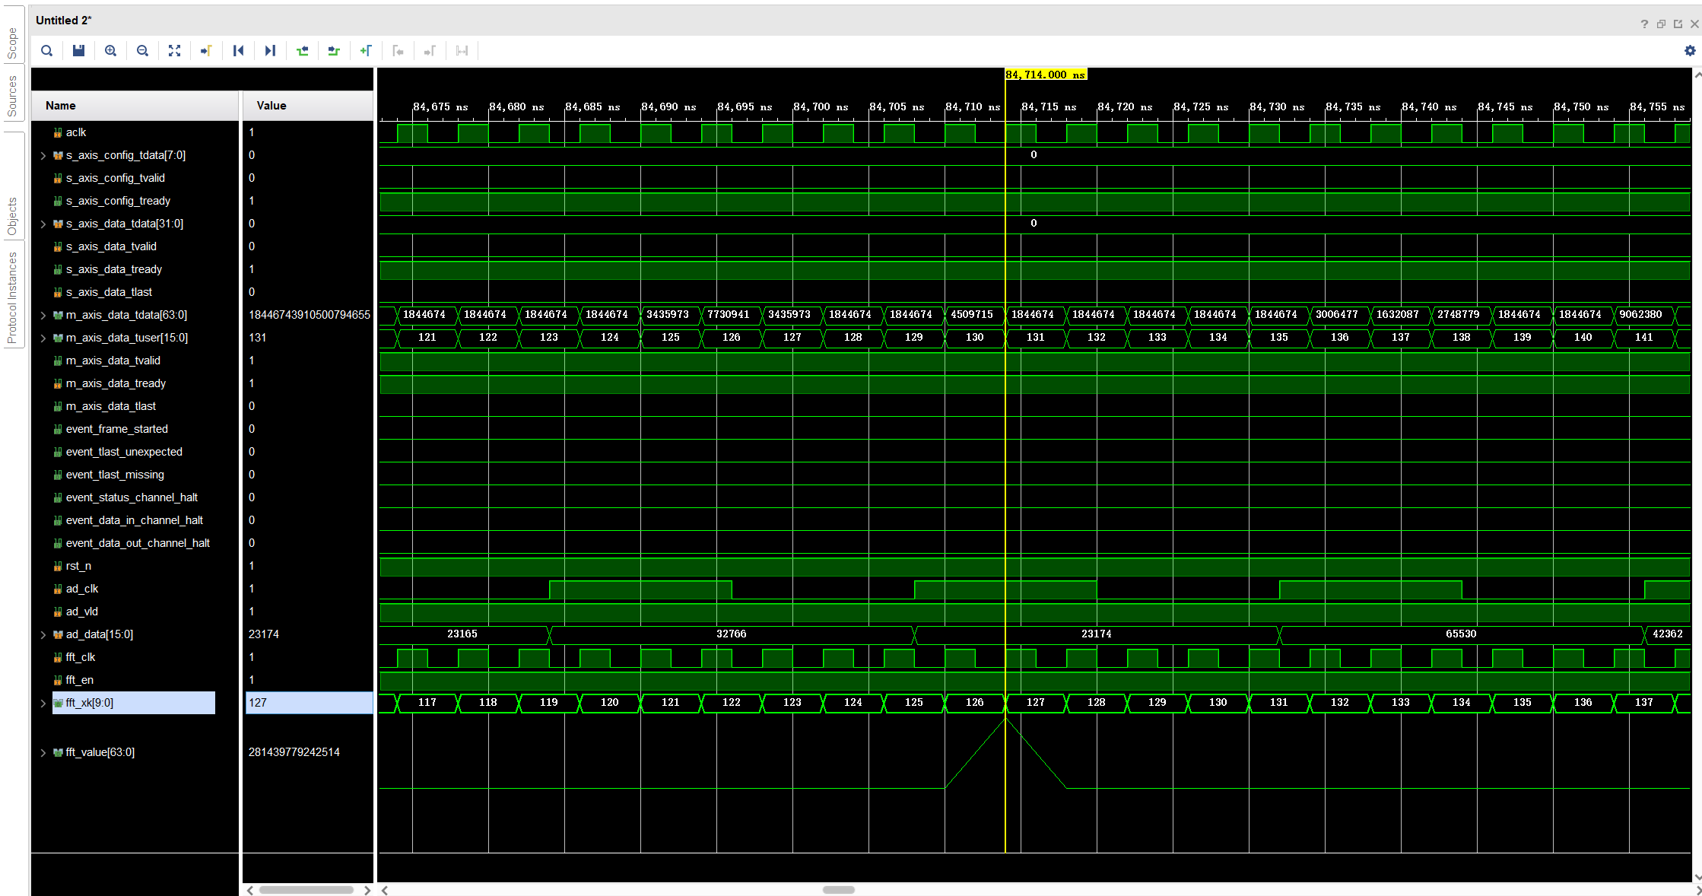Click the Next Transition icon

334,51
